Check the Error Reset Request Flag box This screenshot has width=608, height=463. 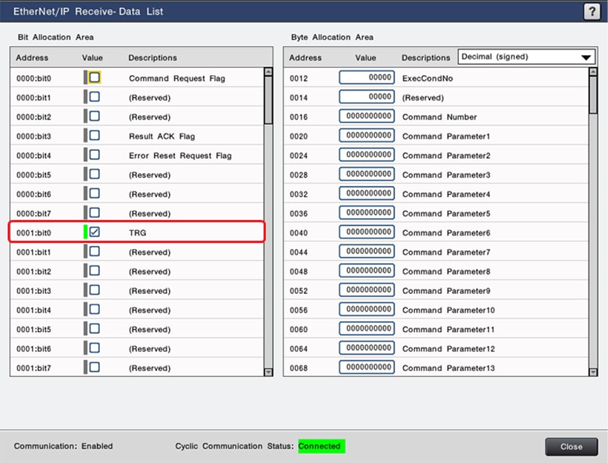[95, 155]
